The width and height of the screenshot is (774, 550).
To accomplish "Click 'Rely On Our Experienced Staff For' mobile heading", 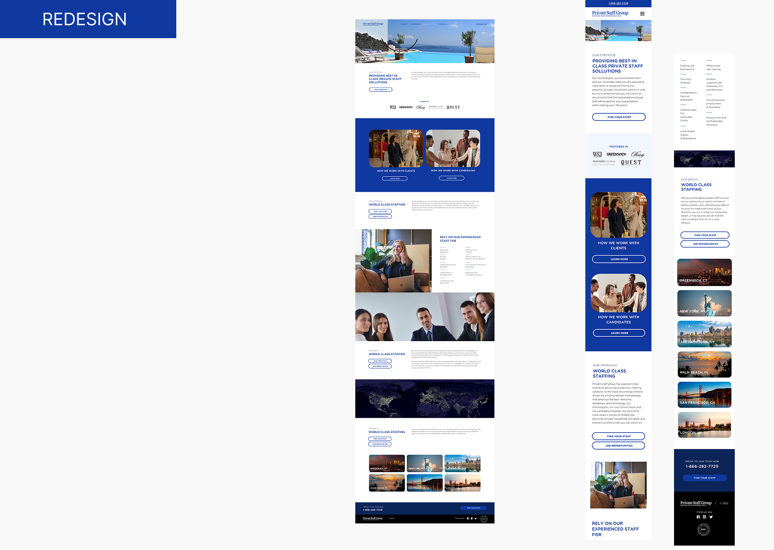I will coord(615,529).
